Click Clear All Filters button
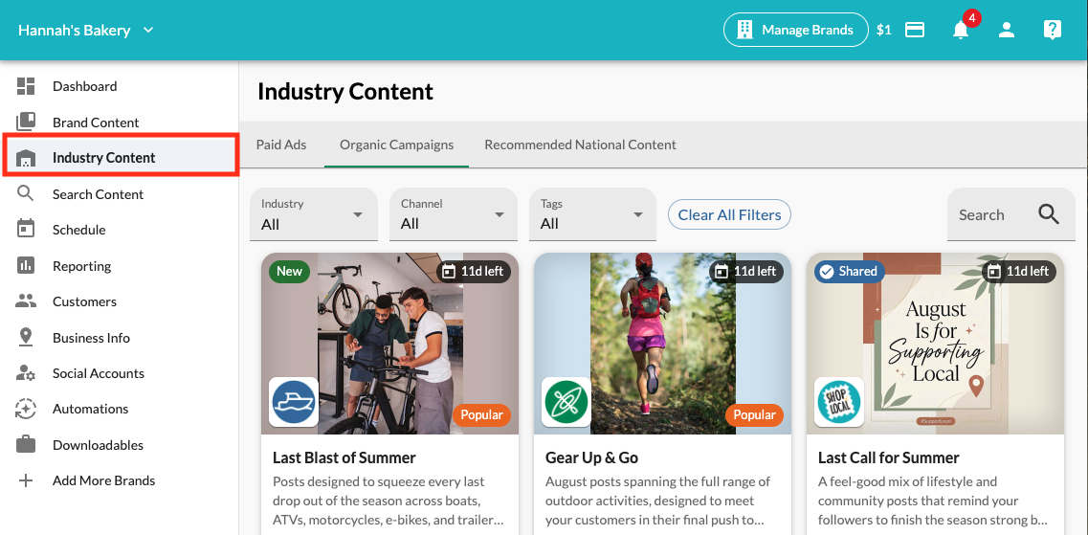Image resolution: width=1088 pixels, height=535 pixels. tap(729, 214)
